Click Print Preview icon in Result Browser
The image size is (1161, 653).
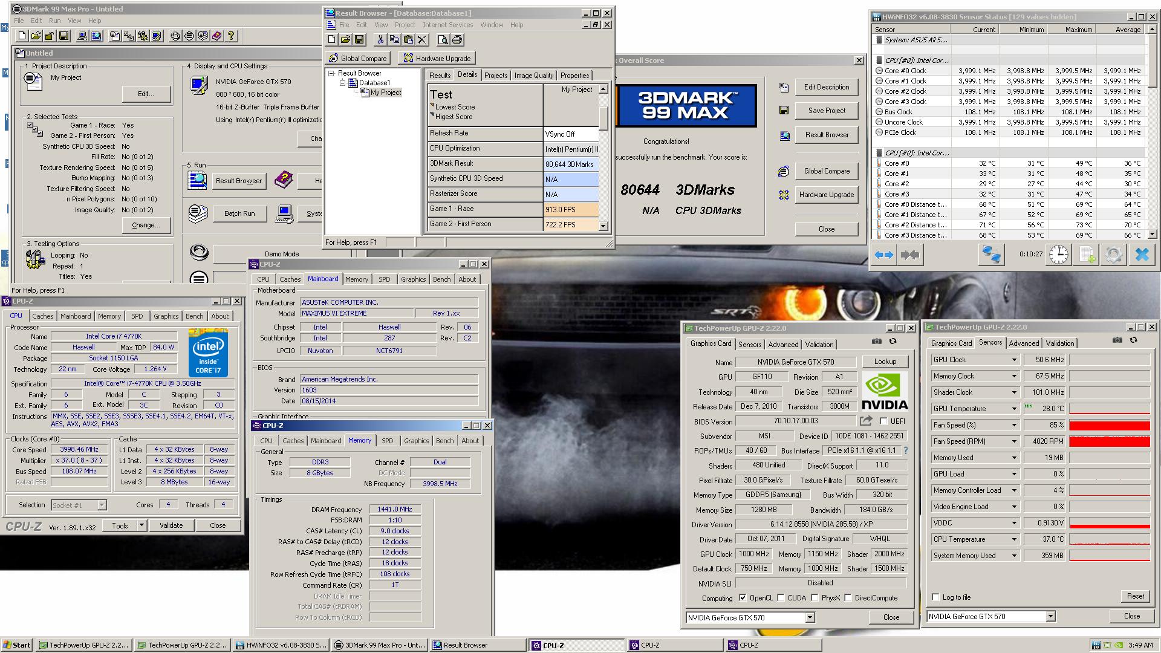443,40
